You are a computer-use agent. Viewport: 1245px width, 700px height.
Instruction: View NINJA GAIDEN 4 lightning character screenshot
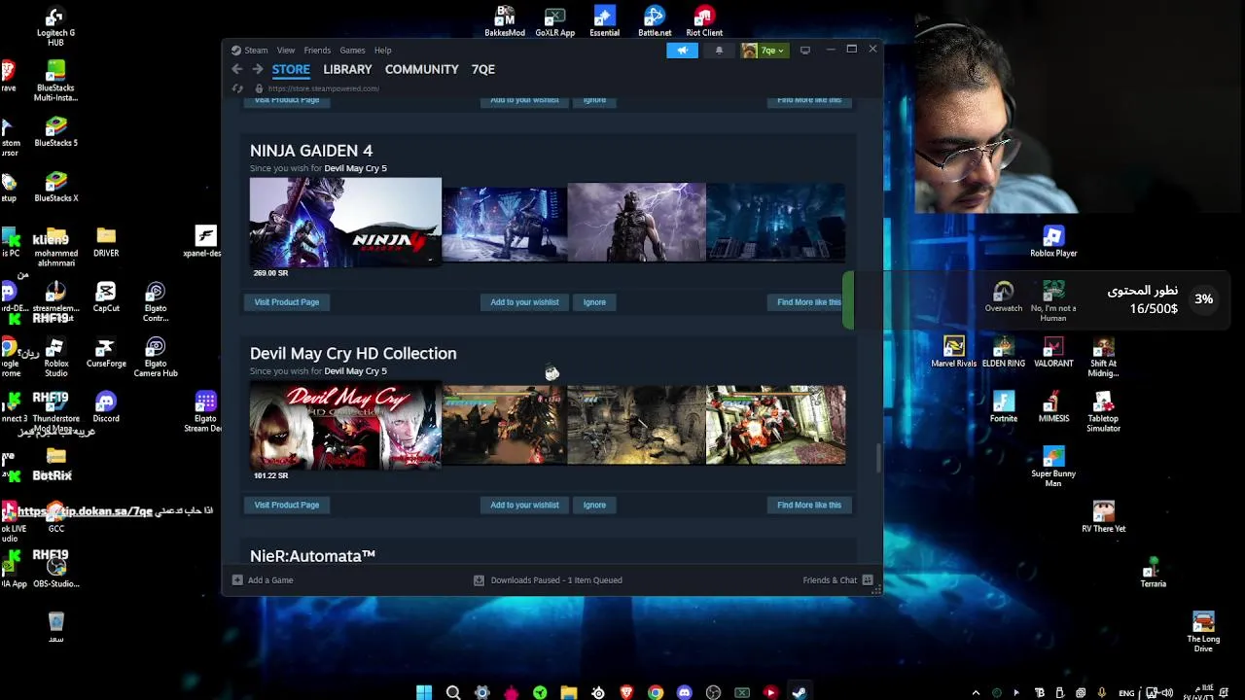tap(636, 222)
